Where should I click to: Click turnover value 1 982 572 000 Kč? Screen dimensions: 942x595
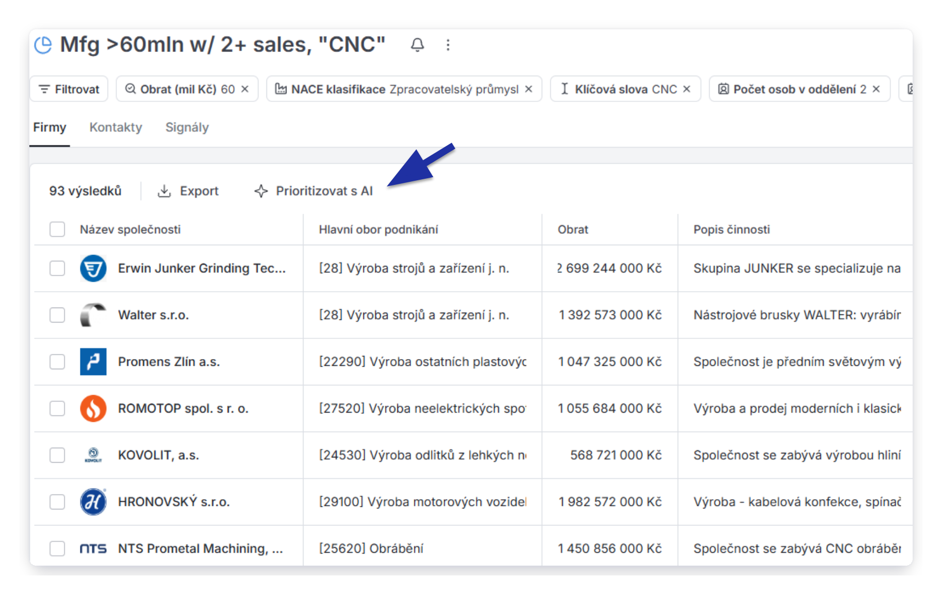pos(610,502)
